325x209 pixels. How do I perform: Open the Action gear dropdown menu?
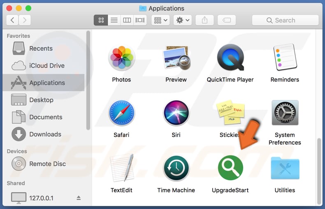tap(182, 20)
